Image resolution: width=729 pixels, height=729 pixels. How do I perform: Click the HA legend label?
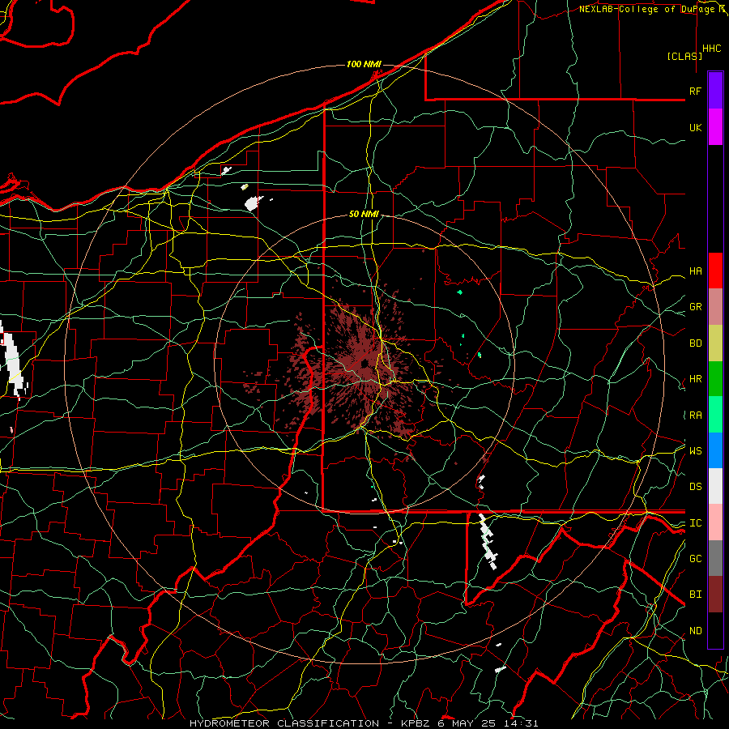click(695, 271)
